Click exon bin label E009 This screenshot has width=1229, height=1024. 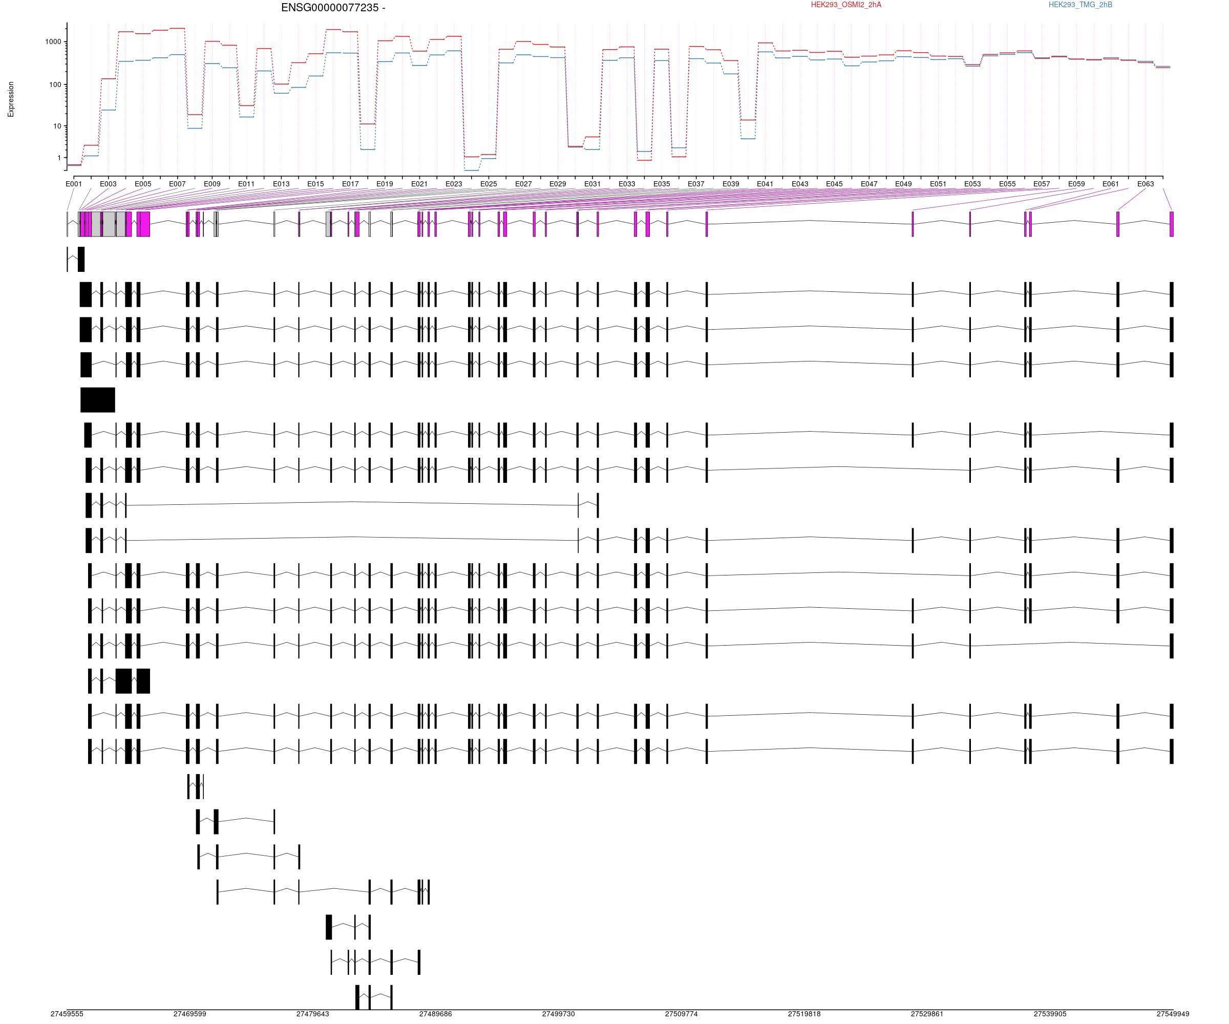pyautogui.click(x=212, y=184)
